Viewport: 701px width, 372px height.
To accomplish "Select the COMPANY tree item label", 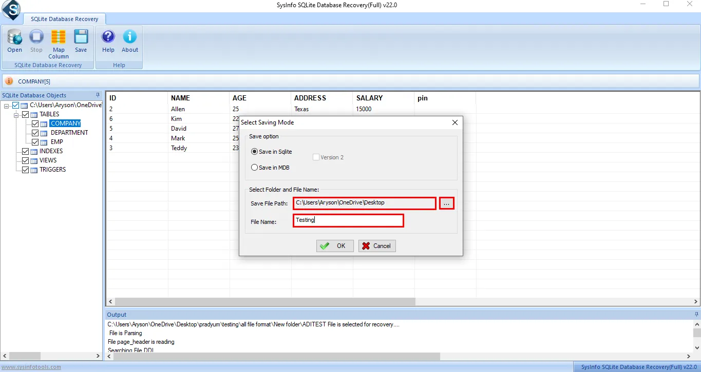I will tap(66, 123).
